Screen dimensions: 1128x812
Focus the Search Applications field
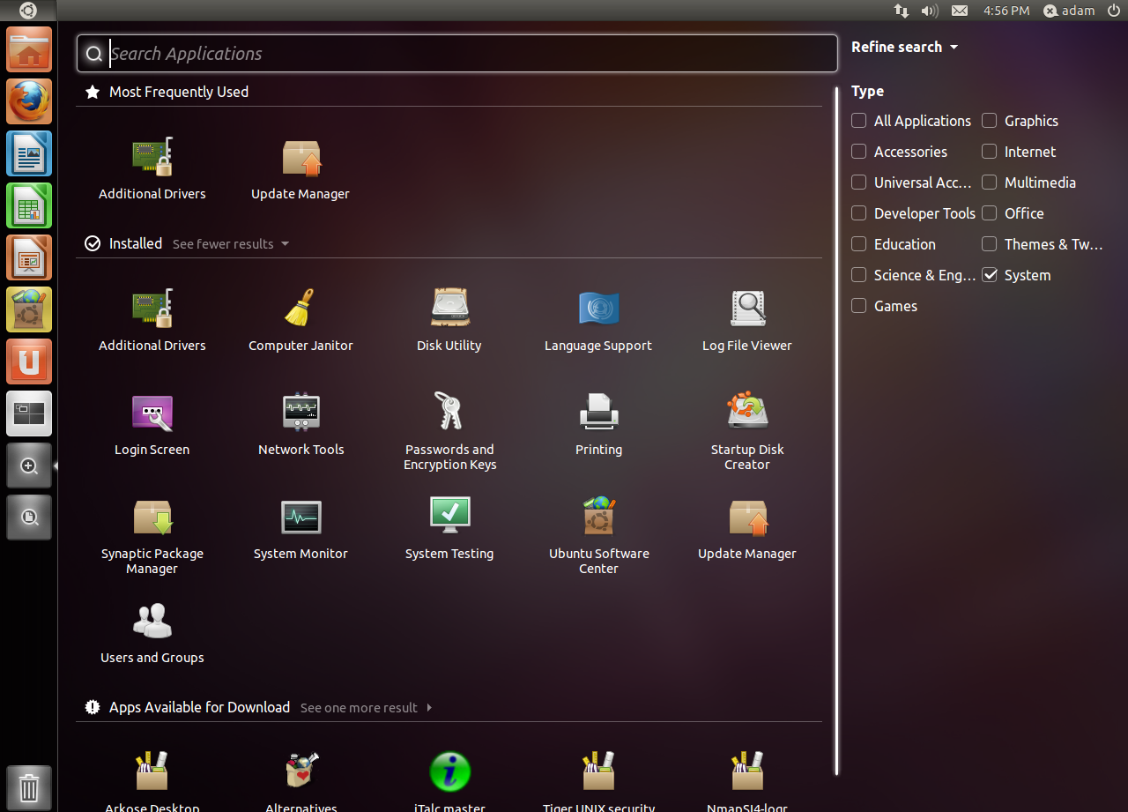tap(457, 54)
